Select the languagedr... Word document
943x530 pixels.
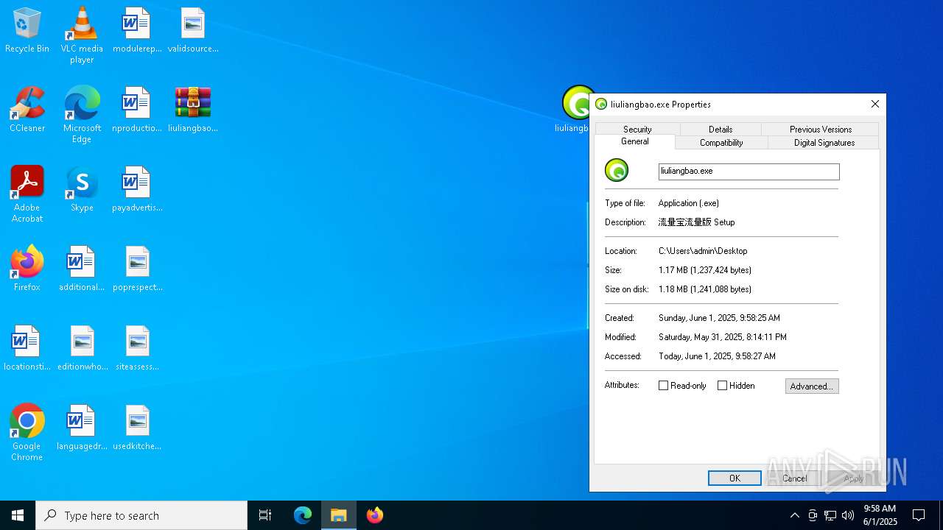pos(82,428)
